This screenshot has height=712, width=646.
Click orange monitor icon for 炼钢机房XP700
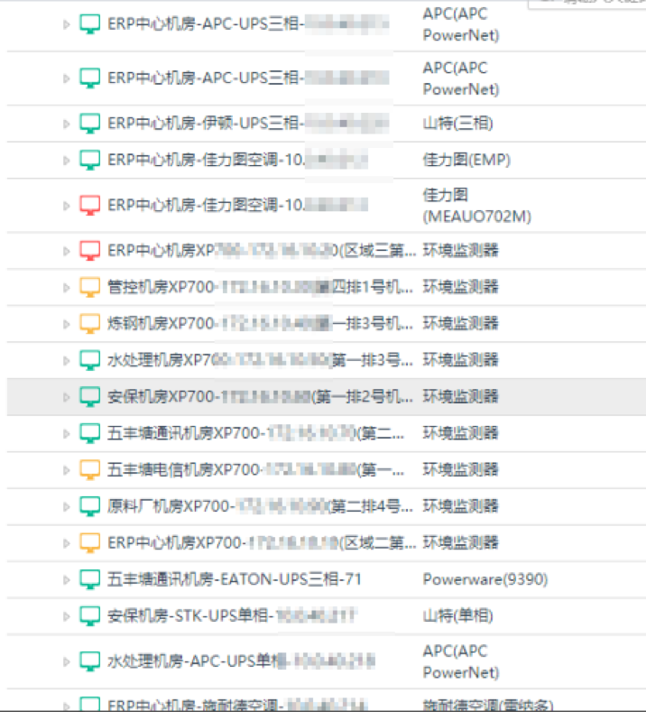tap(90, 324)
